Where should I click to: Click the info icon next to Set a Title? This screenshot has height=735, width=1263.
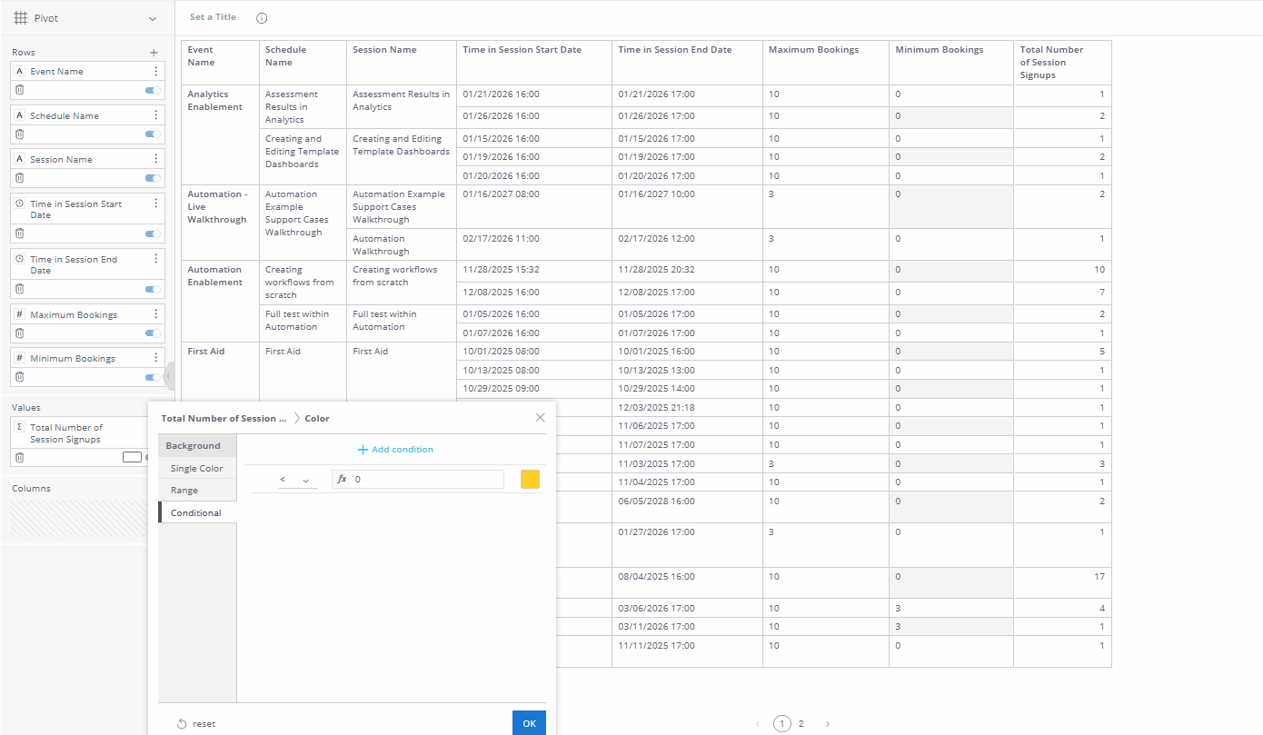point(262,16)
